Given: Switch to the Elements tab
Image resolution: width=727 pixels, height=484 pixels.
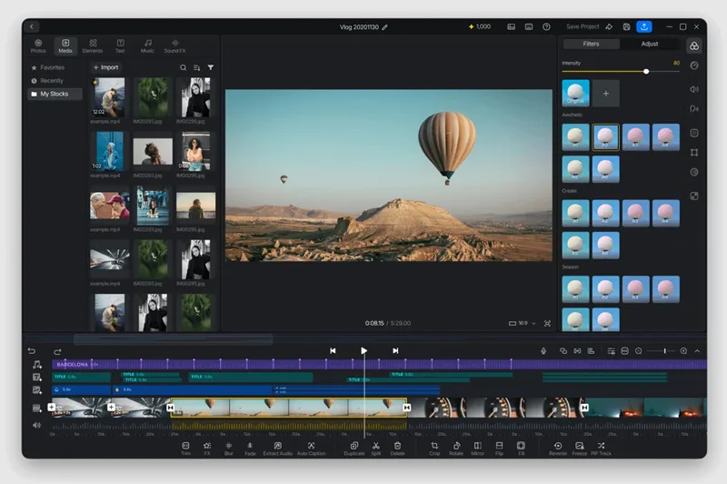Looking at the screenshot, I should point(93,45).
